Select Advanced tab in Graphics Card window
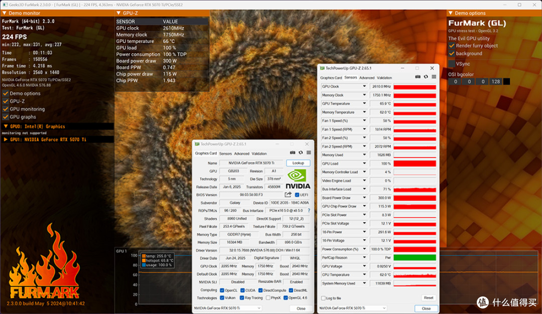 coord(241,153)
